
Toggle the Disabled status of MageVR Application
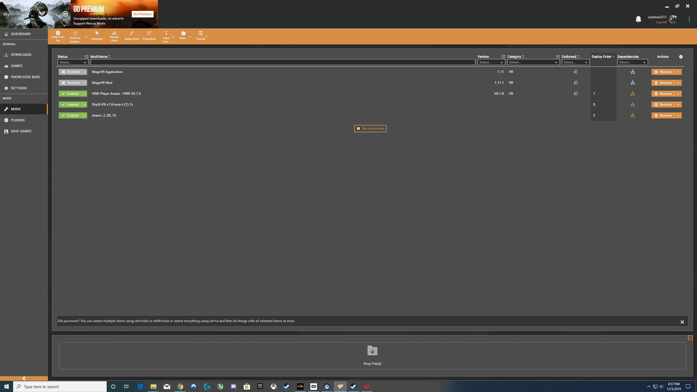pyautogui.click(x=70, y=72)
